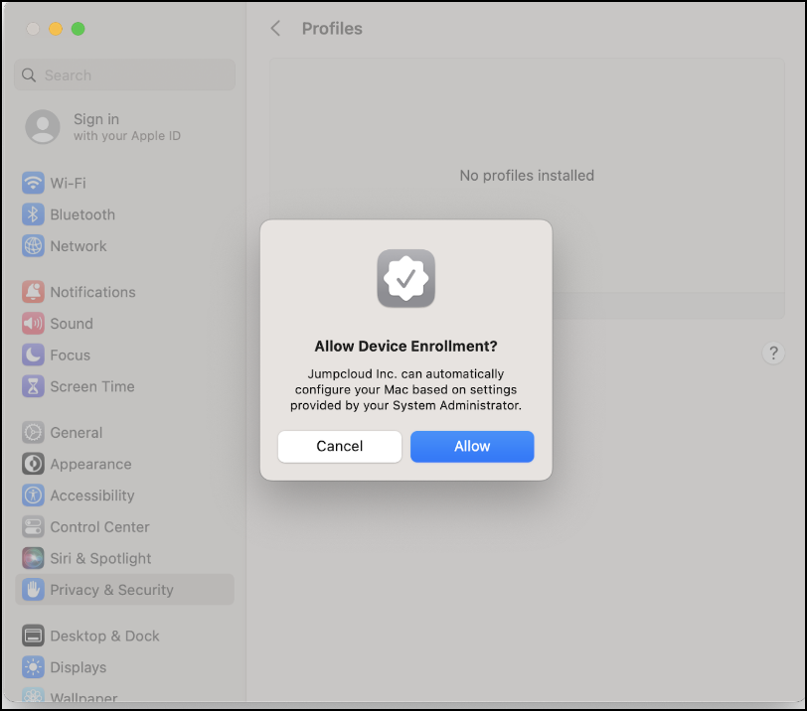Image resolution: width=807 pixels, height=711 pixels.
Task: Select Appearance in the sidebar
Action: [x=90, y=465]
